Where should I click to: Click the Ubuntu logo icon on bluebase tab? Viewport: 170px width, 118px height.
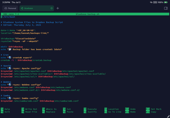click(x=22, y=8)
